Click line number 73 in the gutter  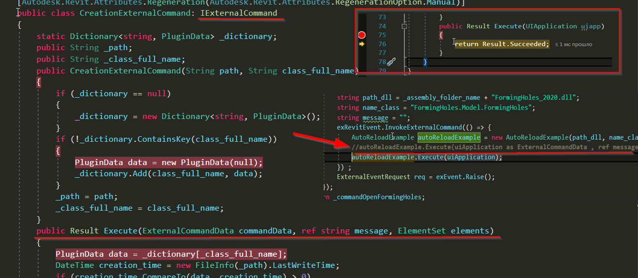382,17
